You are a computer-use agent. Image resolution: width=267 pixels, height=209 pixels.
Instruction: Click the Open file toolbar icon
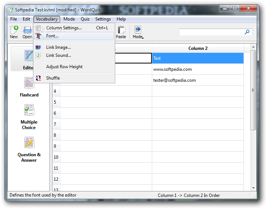click(27, 30)
